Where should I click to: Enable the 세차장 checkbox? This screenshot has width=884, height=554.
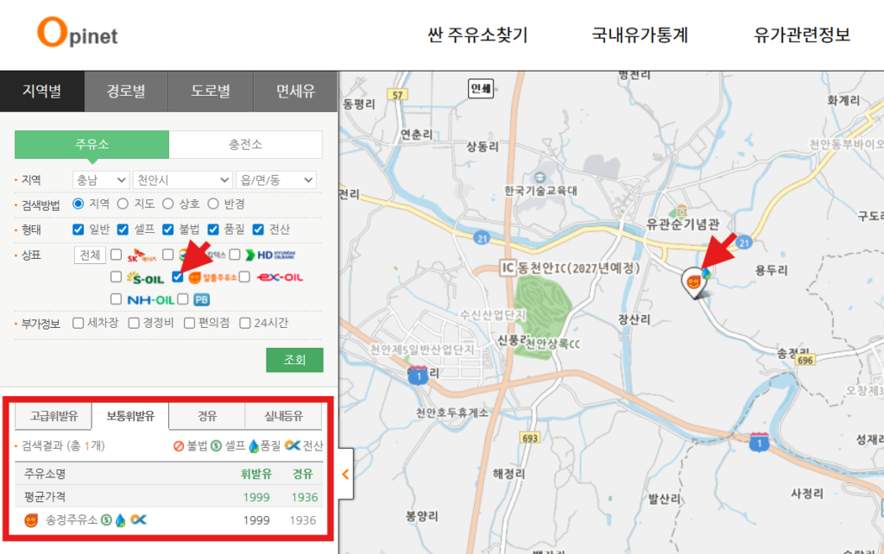coord(79,324)
